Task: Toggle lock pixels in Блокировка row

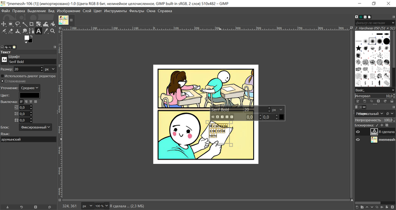Action: (377, 125)
